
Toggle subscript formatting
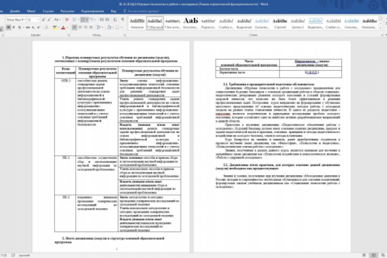pyautogui.click(x=33, y=27)
